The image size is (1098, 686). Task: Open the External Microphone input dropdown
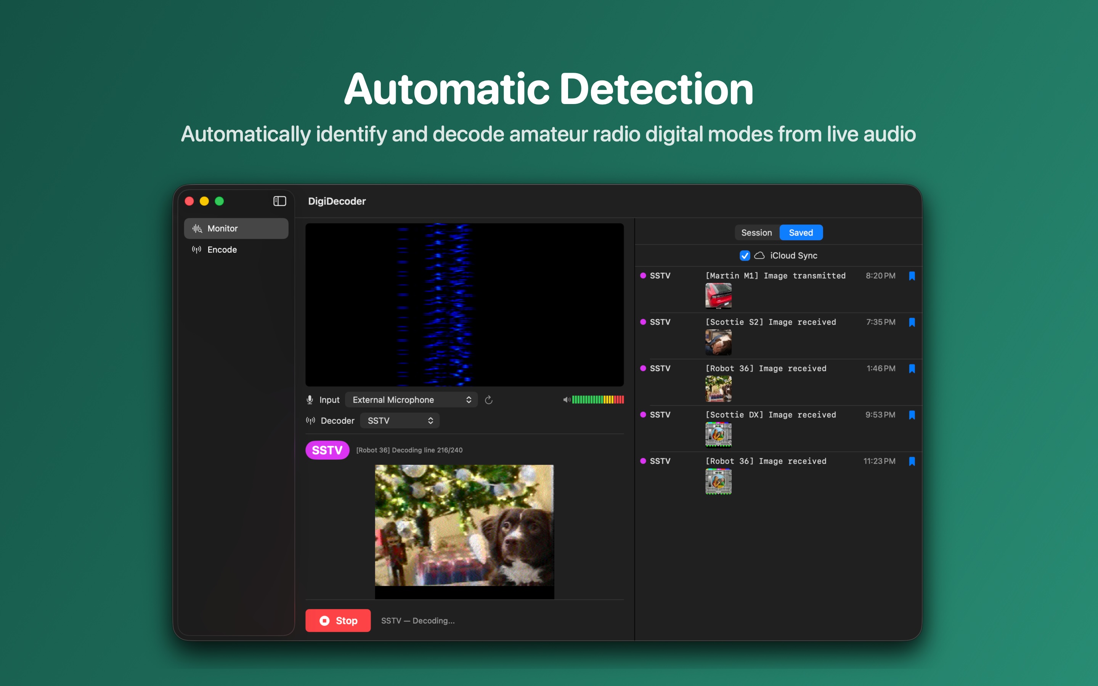click(411, 400)
